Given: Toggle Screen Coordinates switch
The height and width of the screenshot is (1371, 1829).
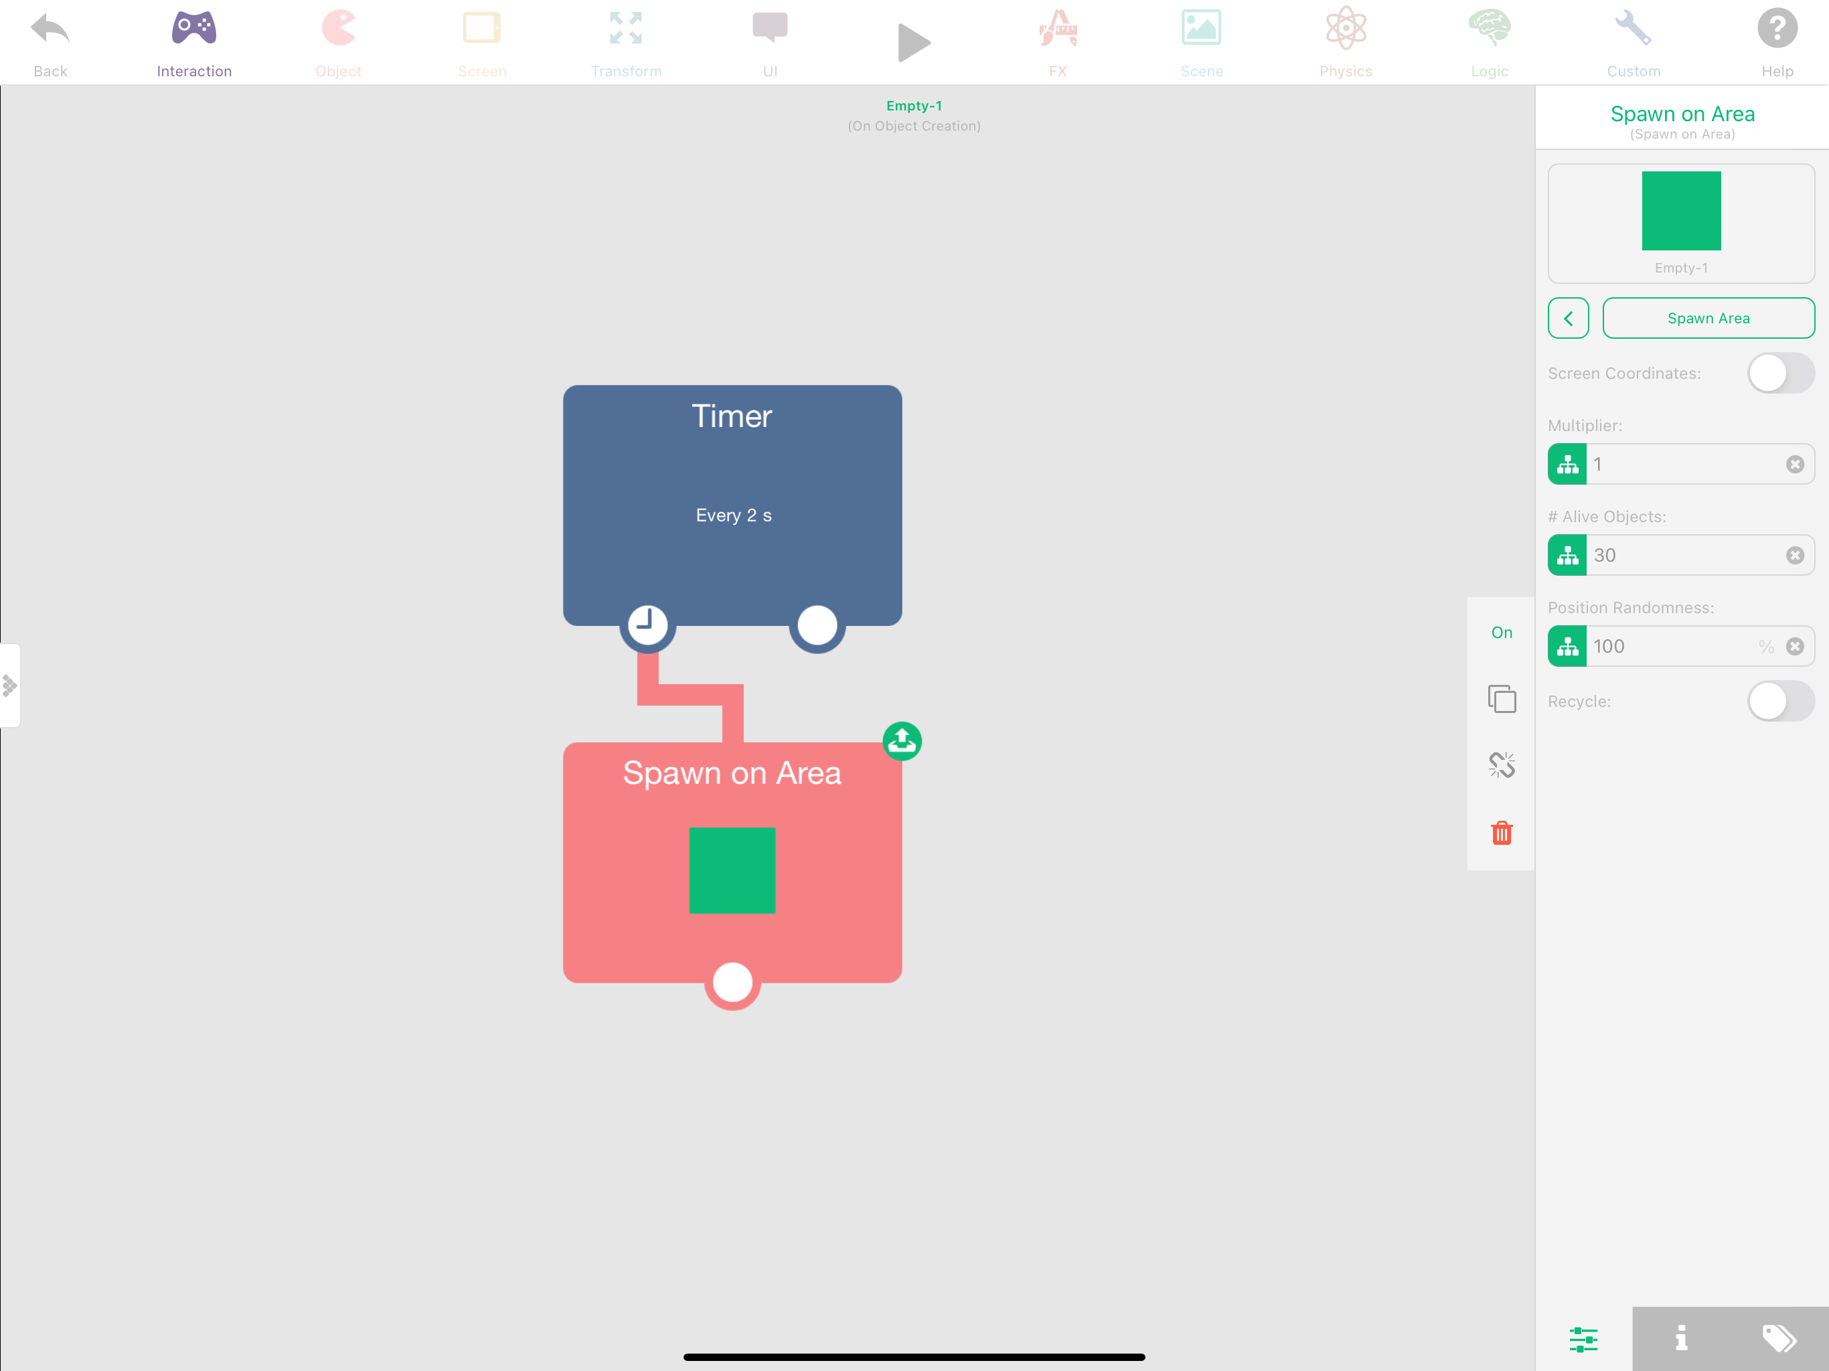Looking at the screenshot, I should pos(1779,374).
